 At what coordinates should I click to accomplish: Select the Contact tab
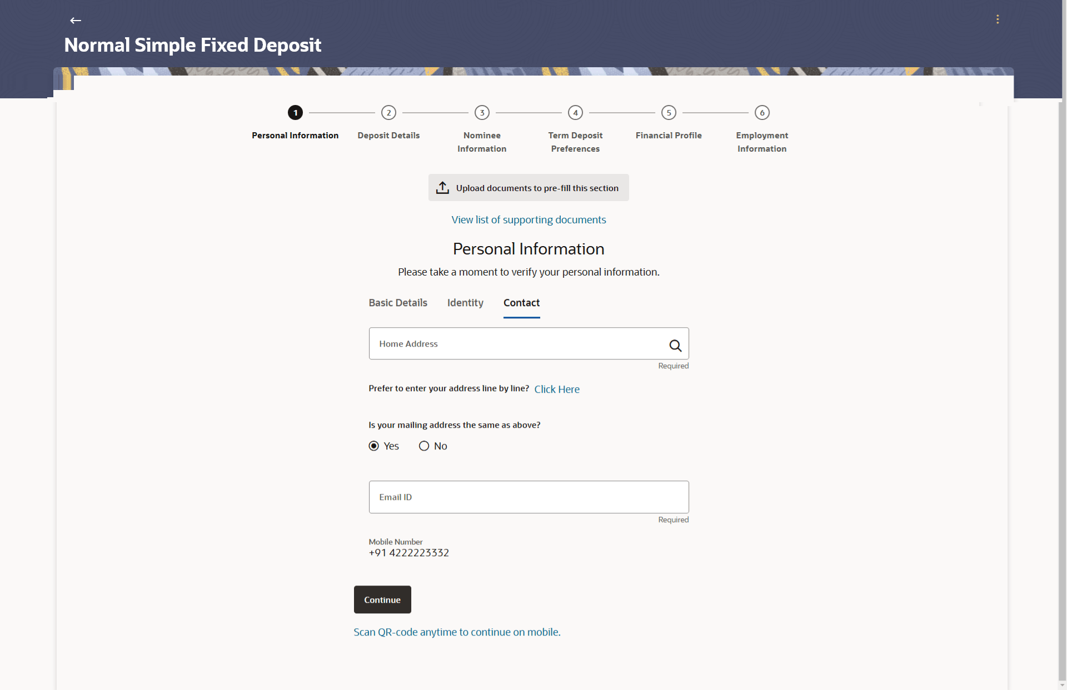coord(521,303)
